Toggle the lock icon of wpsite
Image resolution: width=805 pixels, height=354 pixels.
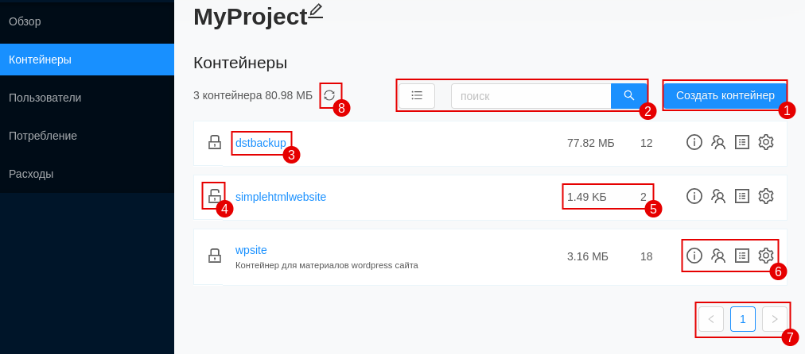(x=214, y=255)
